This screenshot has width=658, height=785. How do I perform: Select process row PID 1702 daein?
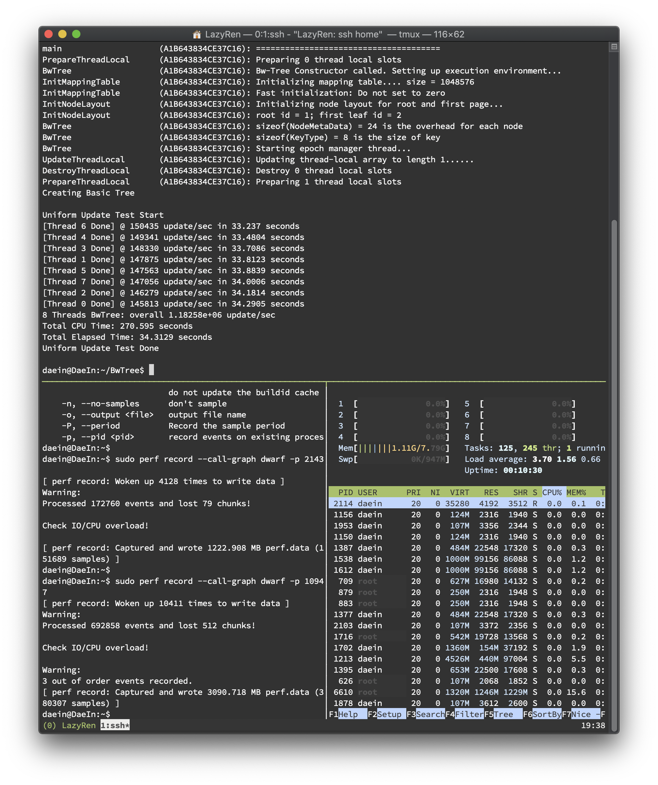tap(467, 648)
